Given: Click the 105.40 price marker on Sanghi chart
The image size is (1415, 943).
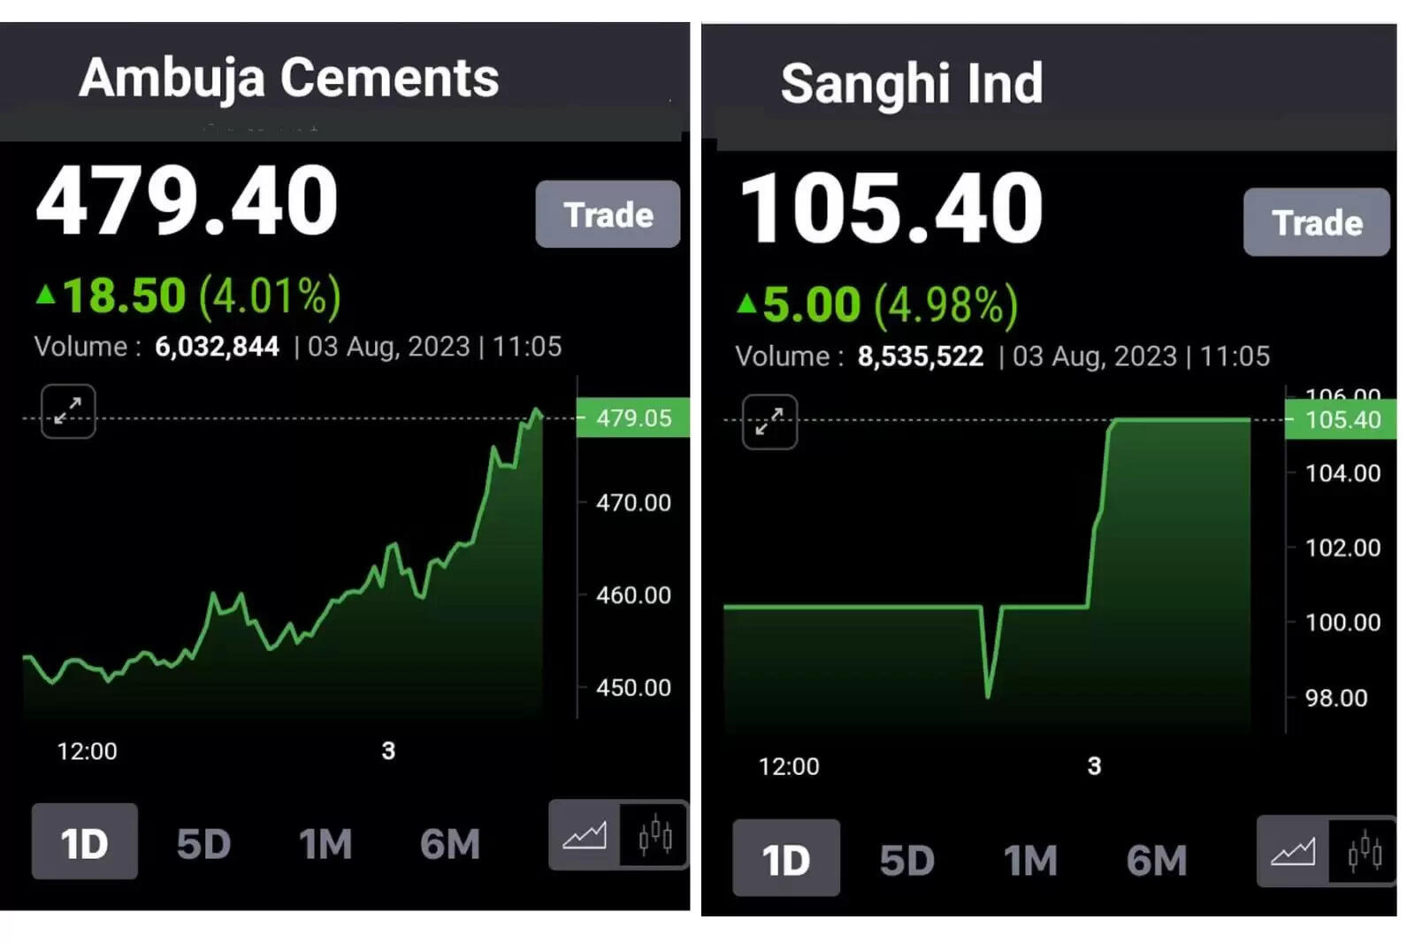Looking at the screenshot, I should coord(1342,420).
